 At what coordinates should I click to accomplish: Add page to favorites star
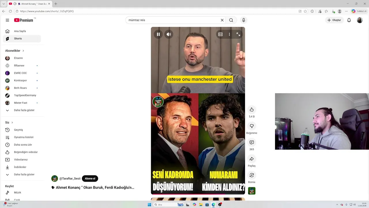click(x=305, y=11)
